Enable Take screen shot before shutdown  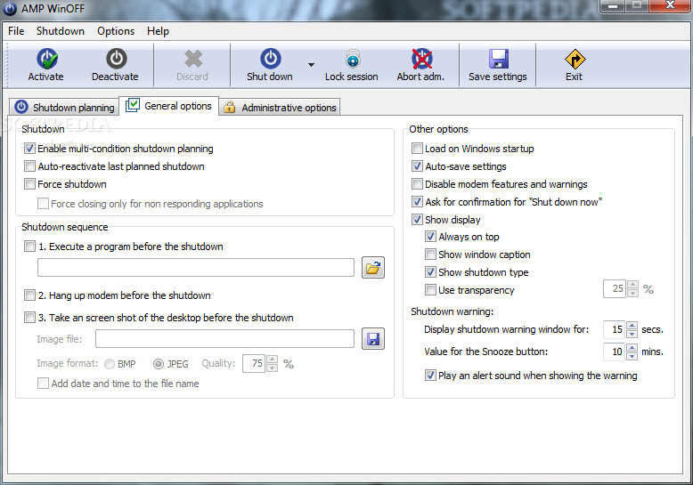[x=29, y=317]
